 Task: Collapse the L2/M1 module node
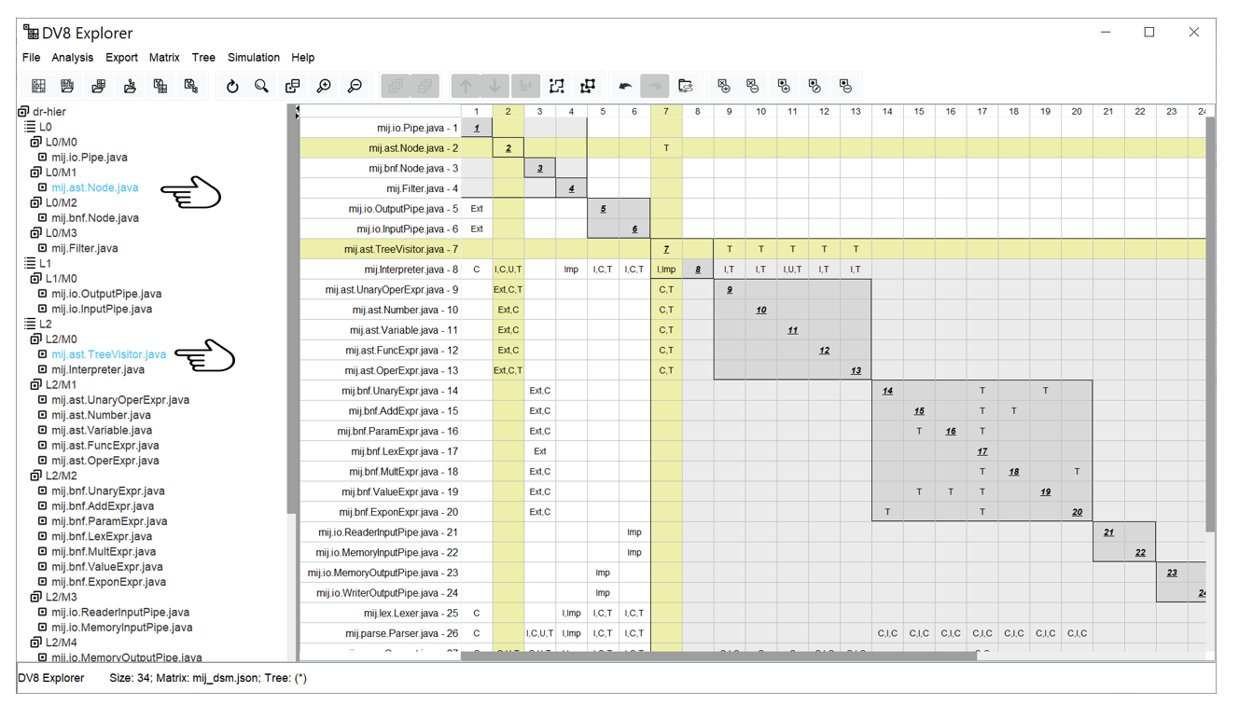click(36, 384)
